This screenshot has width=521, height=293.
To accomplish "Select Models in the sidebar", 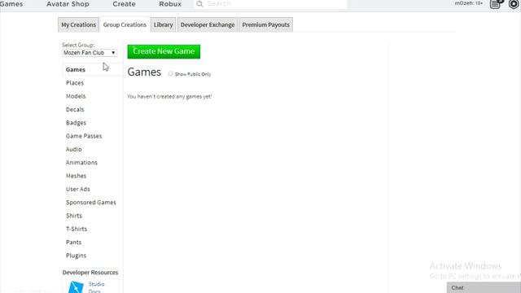I will click(x=76, y=96).
